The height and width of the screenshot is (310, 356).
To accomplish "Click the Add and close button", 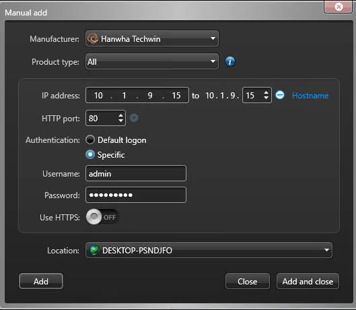I will tap(308, 281).
